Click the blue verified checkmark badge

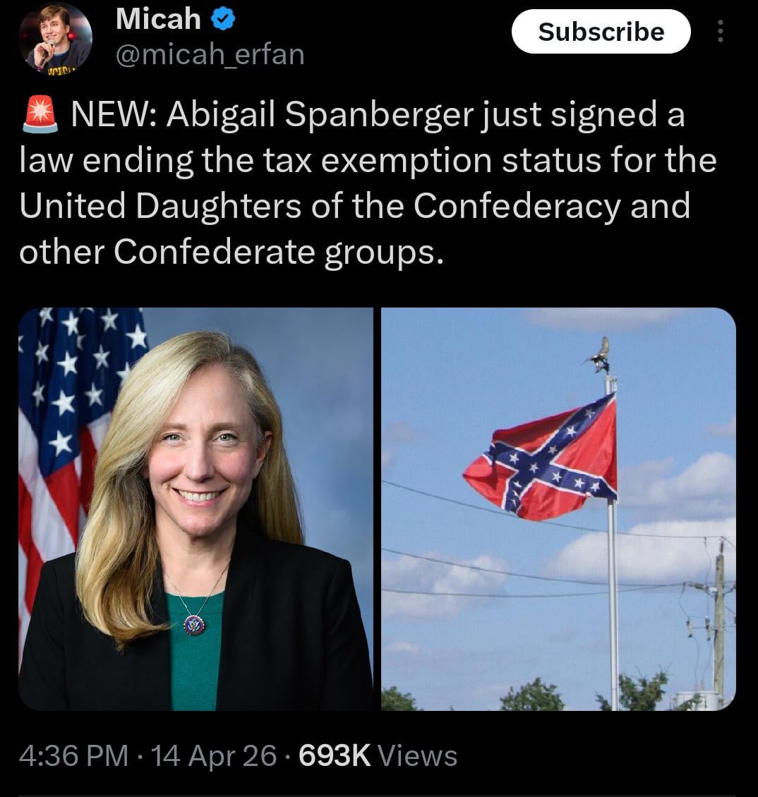tap(222, 19)
